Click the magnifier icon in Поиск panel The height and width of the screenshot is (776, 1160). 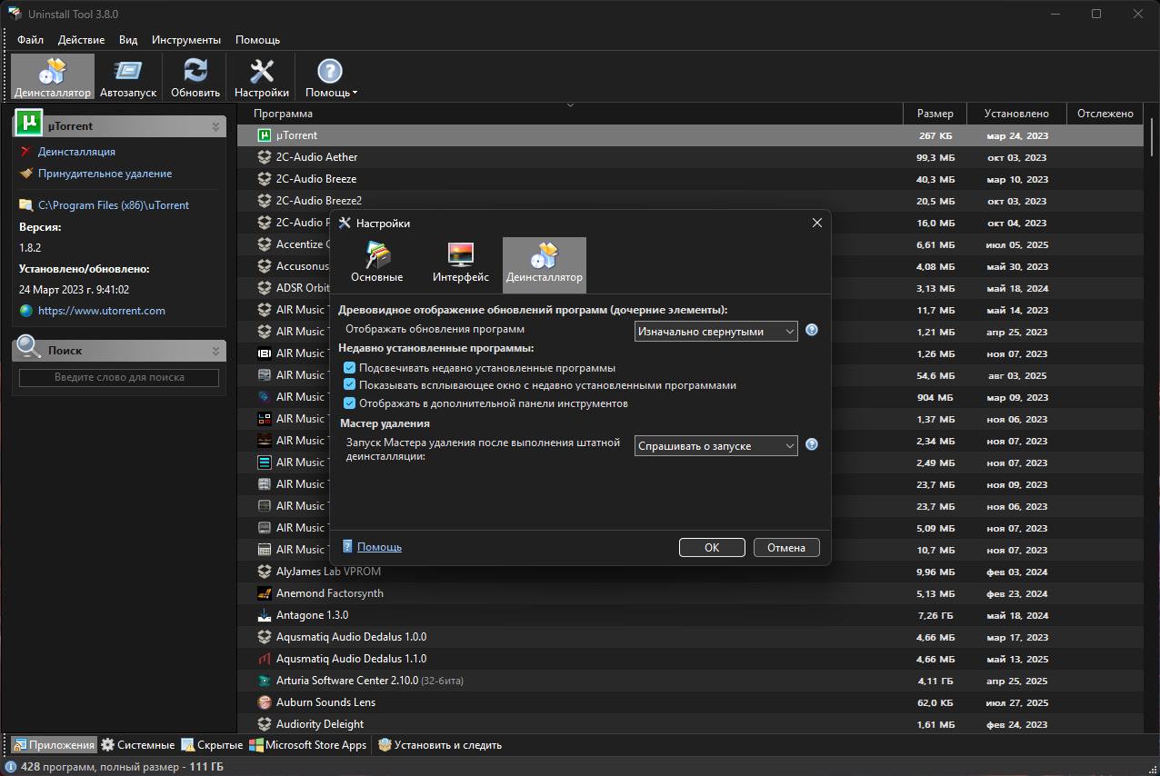[x=29, y=346]
